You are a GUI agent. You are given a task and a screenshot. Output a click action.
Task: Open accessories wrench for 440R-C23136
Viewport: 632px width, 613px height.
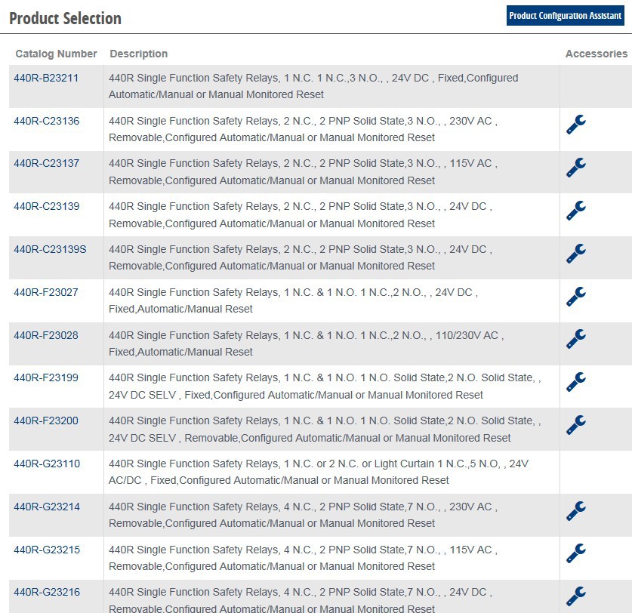click(576, 125)
